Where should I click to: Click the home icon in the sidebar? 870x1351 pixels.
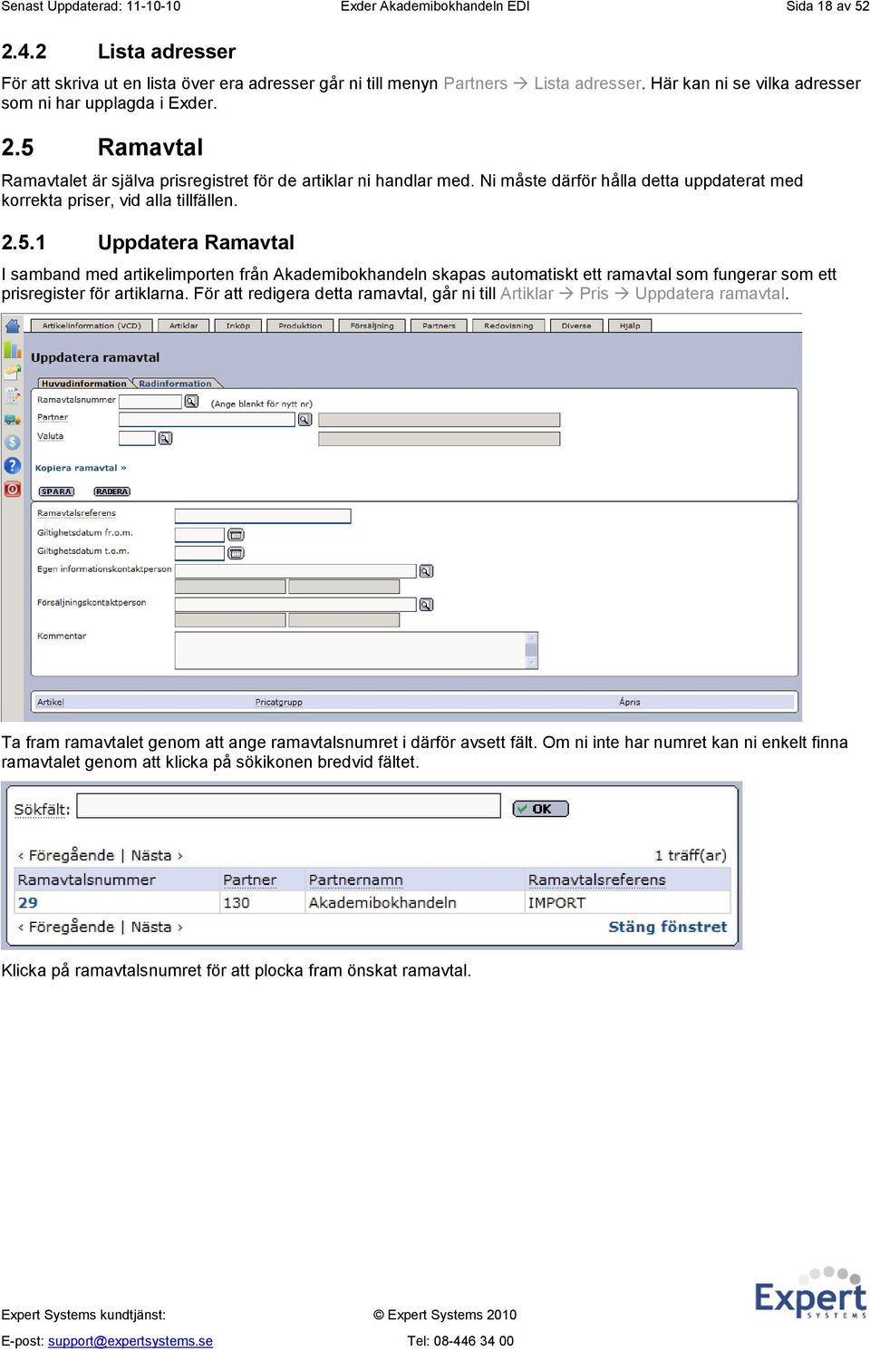(x=13, y=326)
